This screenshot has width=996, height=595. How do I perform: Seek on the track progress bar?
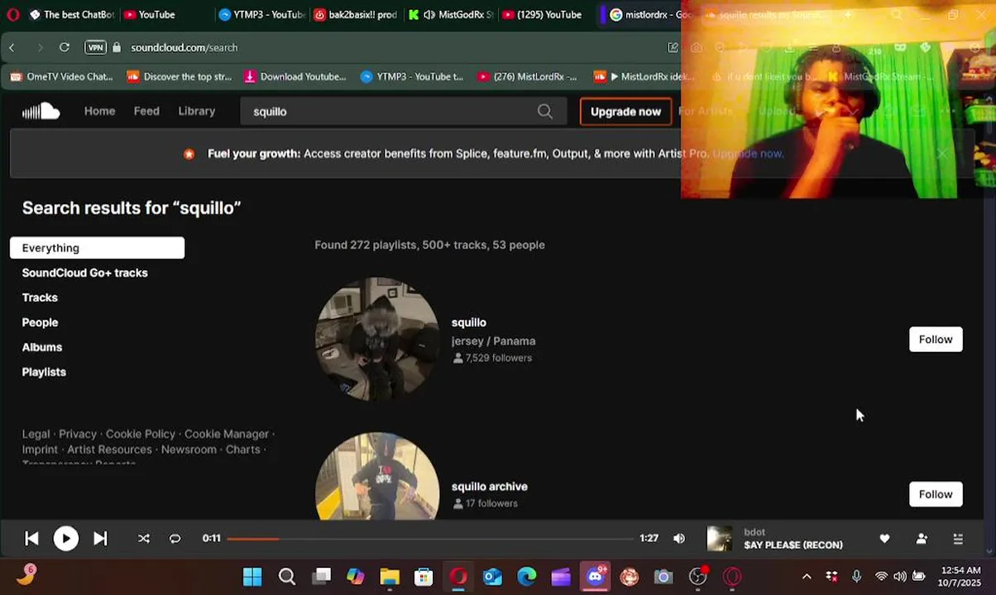(x=430, y=539)
